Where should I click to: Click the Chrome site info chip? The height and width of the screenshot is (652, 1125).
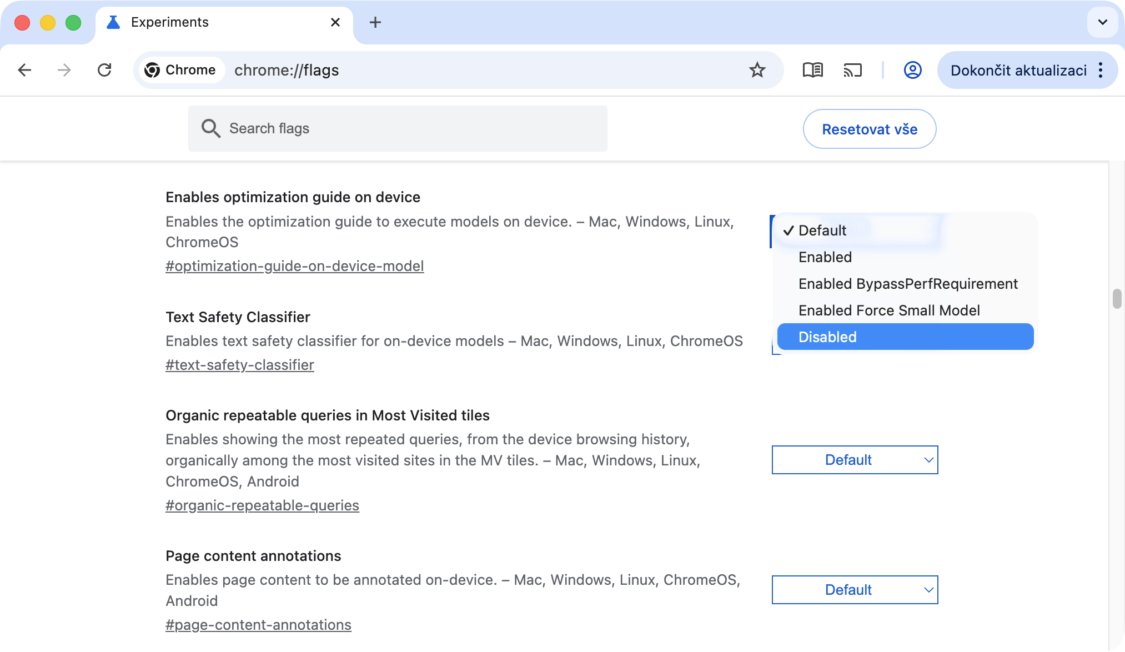[180, 70]
